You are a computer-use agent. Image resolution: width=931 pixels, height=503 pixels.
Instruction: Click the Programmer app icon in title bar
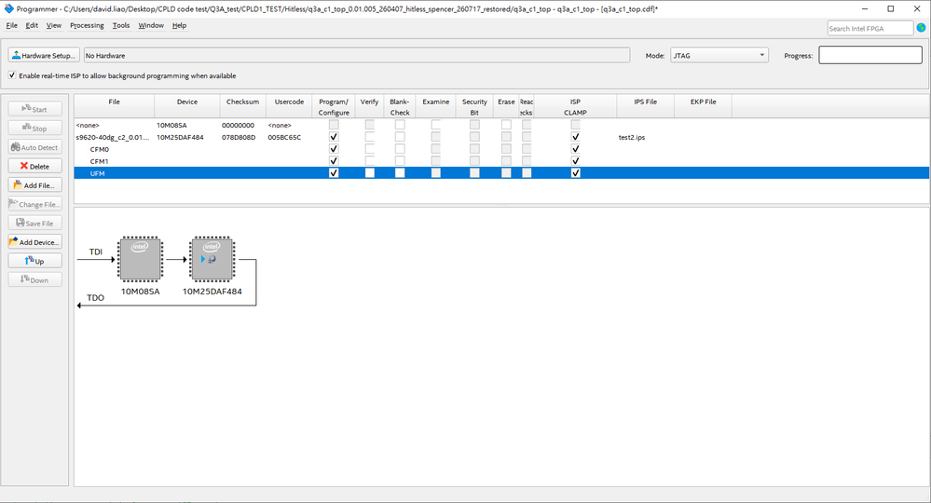pyautogui.click(x=9, y=9)
